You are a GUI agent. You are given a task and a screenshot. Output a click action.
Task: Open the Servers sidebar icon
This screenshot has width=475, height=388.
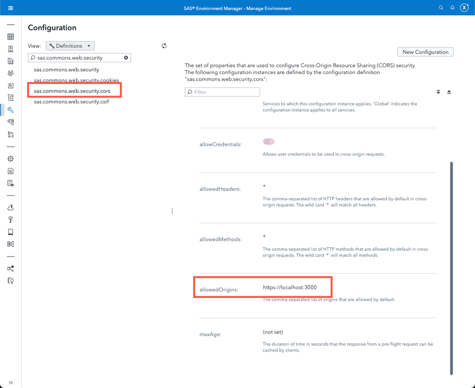tap(10, 49)
